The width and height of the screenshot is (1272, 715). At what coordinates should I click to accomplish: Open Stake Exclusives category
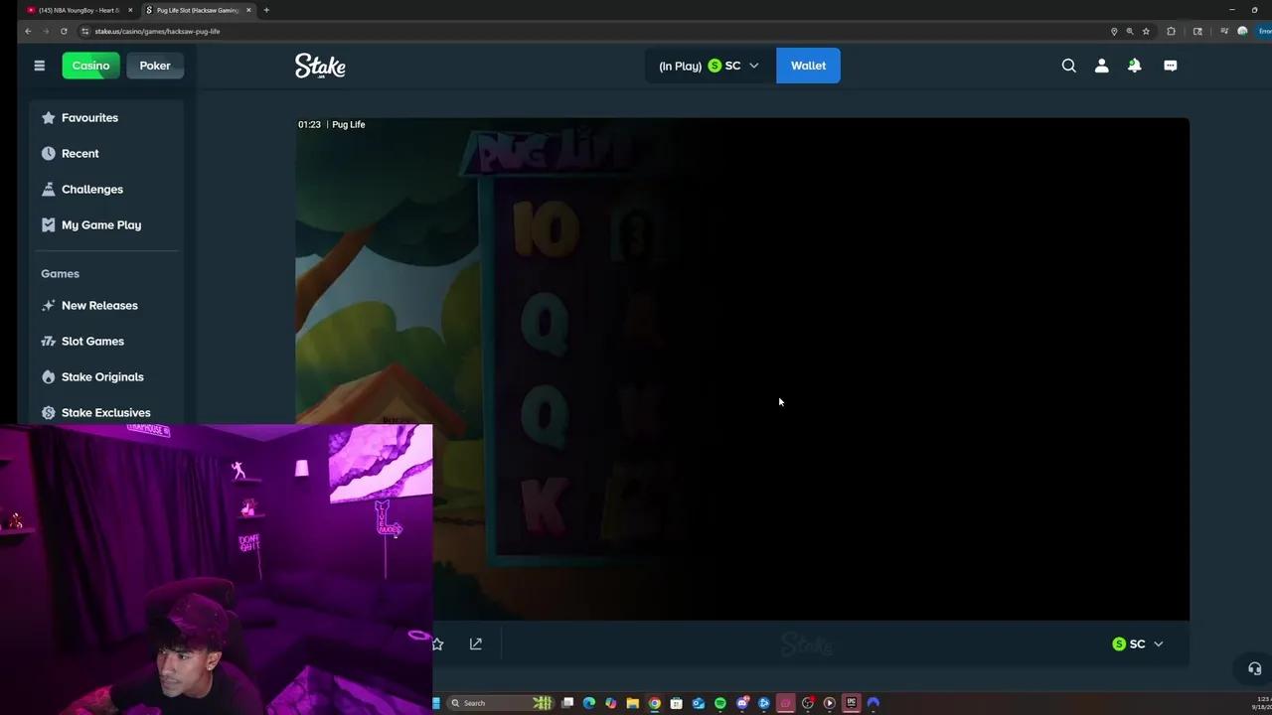point(105,412)
